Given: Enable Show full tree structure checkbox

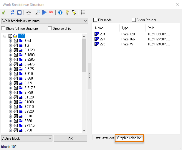Looking at the screenshot, I should tap(3, 29).
